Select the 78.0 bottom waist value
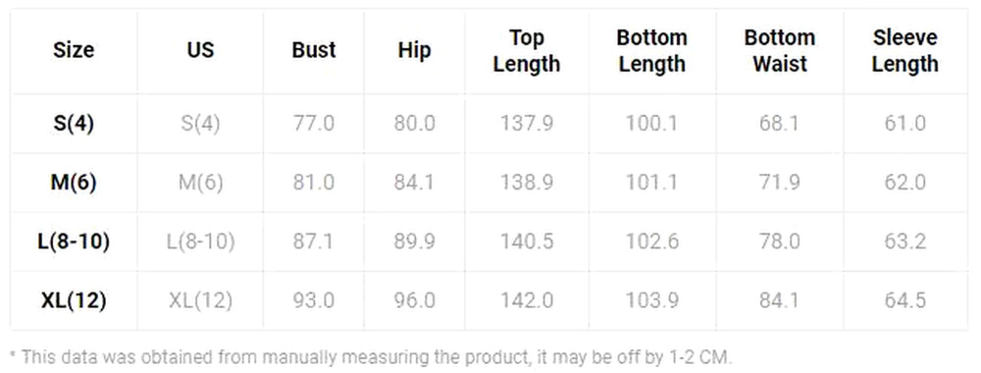Image resolution: width=981 pixels, height=373 pixels. (780, 241)
